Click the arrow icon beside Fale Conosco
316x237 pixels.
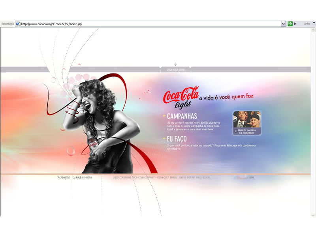pos(74,177)
